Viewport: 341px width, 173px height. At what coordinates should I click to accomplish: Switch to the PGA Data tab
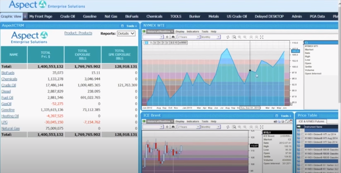click(317, 17)
